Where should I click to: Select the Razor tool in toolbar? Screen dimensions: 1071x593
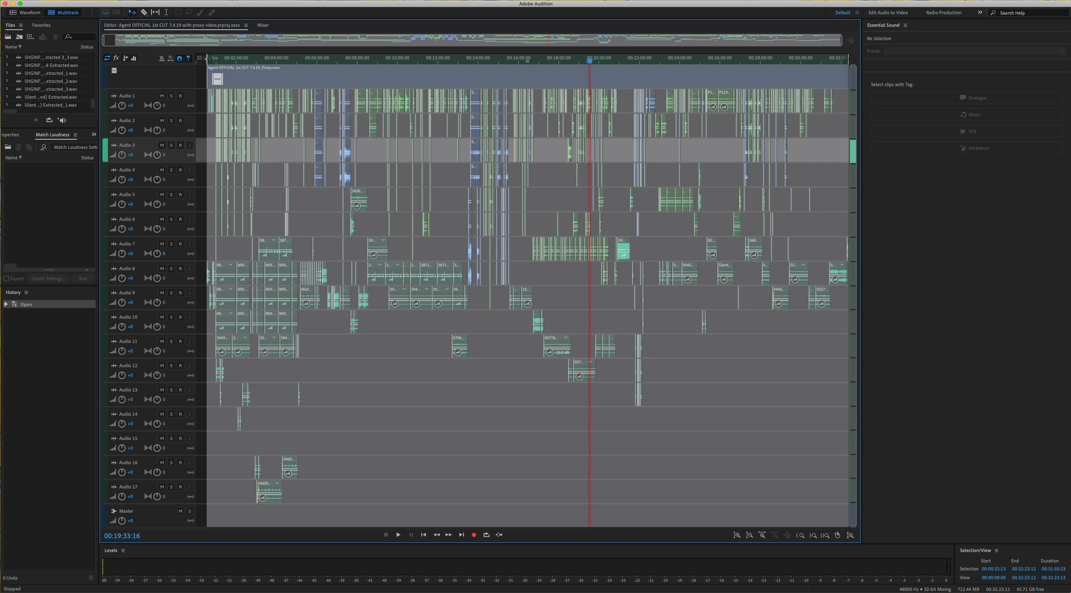(143, 13)
